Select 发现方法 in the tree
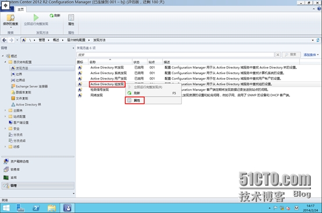The height and width of the screenshot is (213, 322). (42, 68)
